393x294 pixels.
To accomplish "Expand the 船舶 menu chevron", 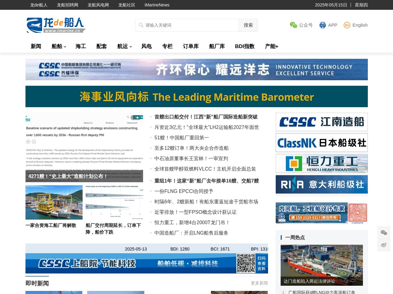I will (x=65, y=47).
